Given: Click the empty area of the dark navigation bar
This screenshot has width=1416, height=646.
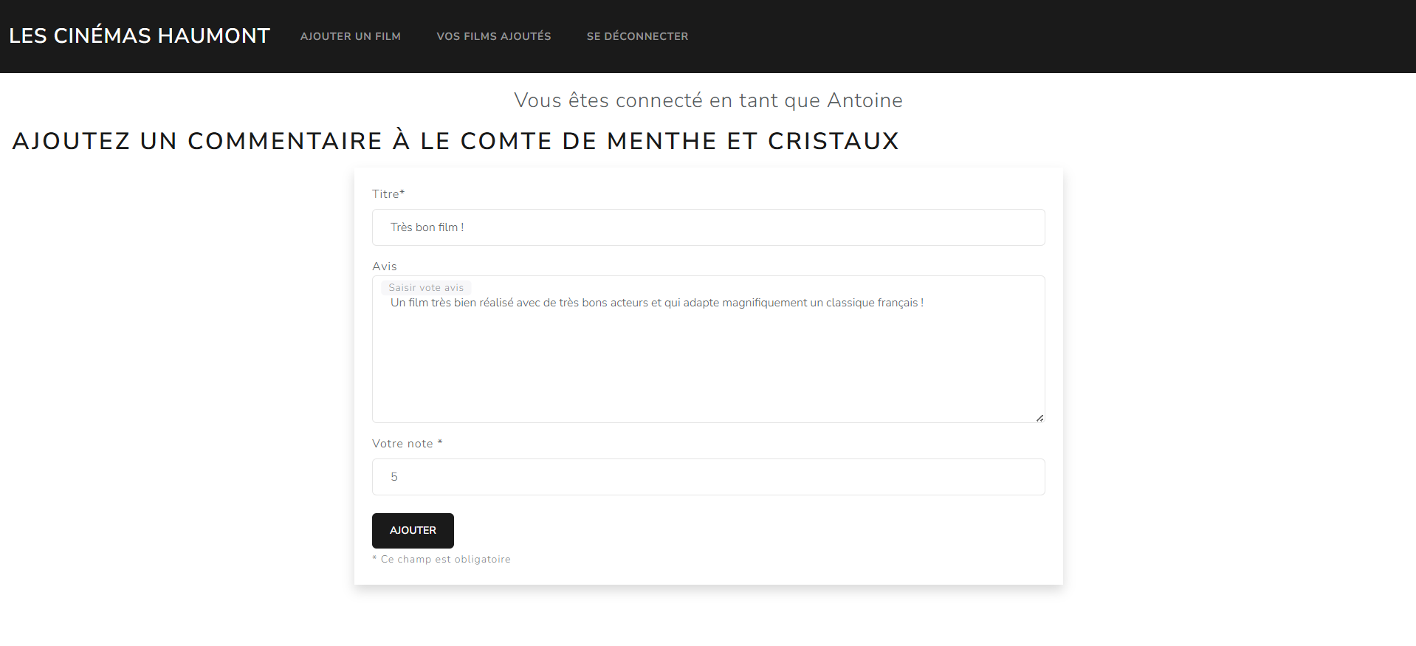Looking at the screenshot, I should (1034, 36).
